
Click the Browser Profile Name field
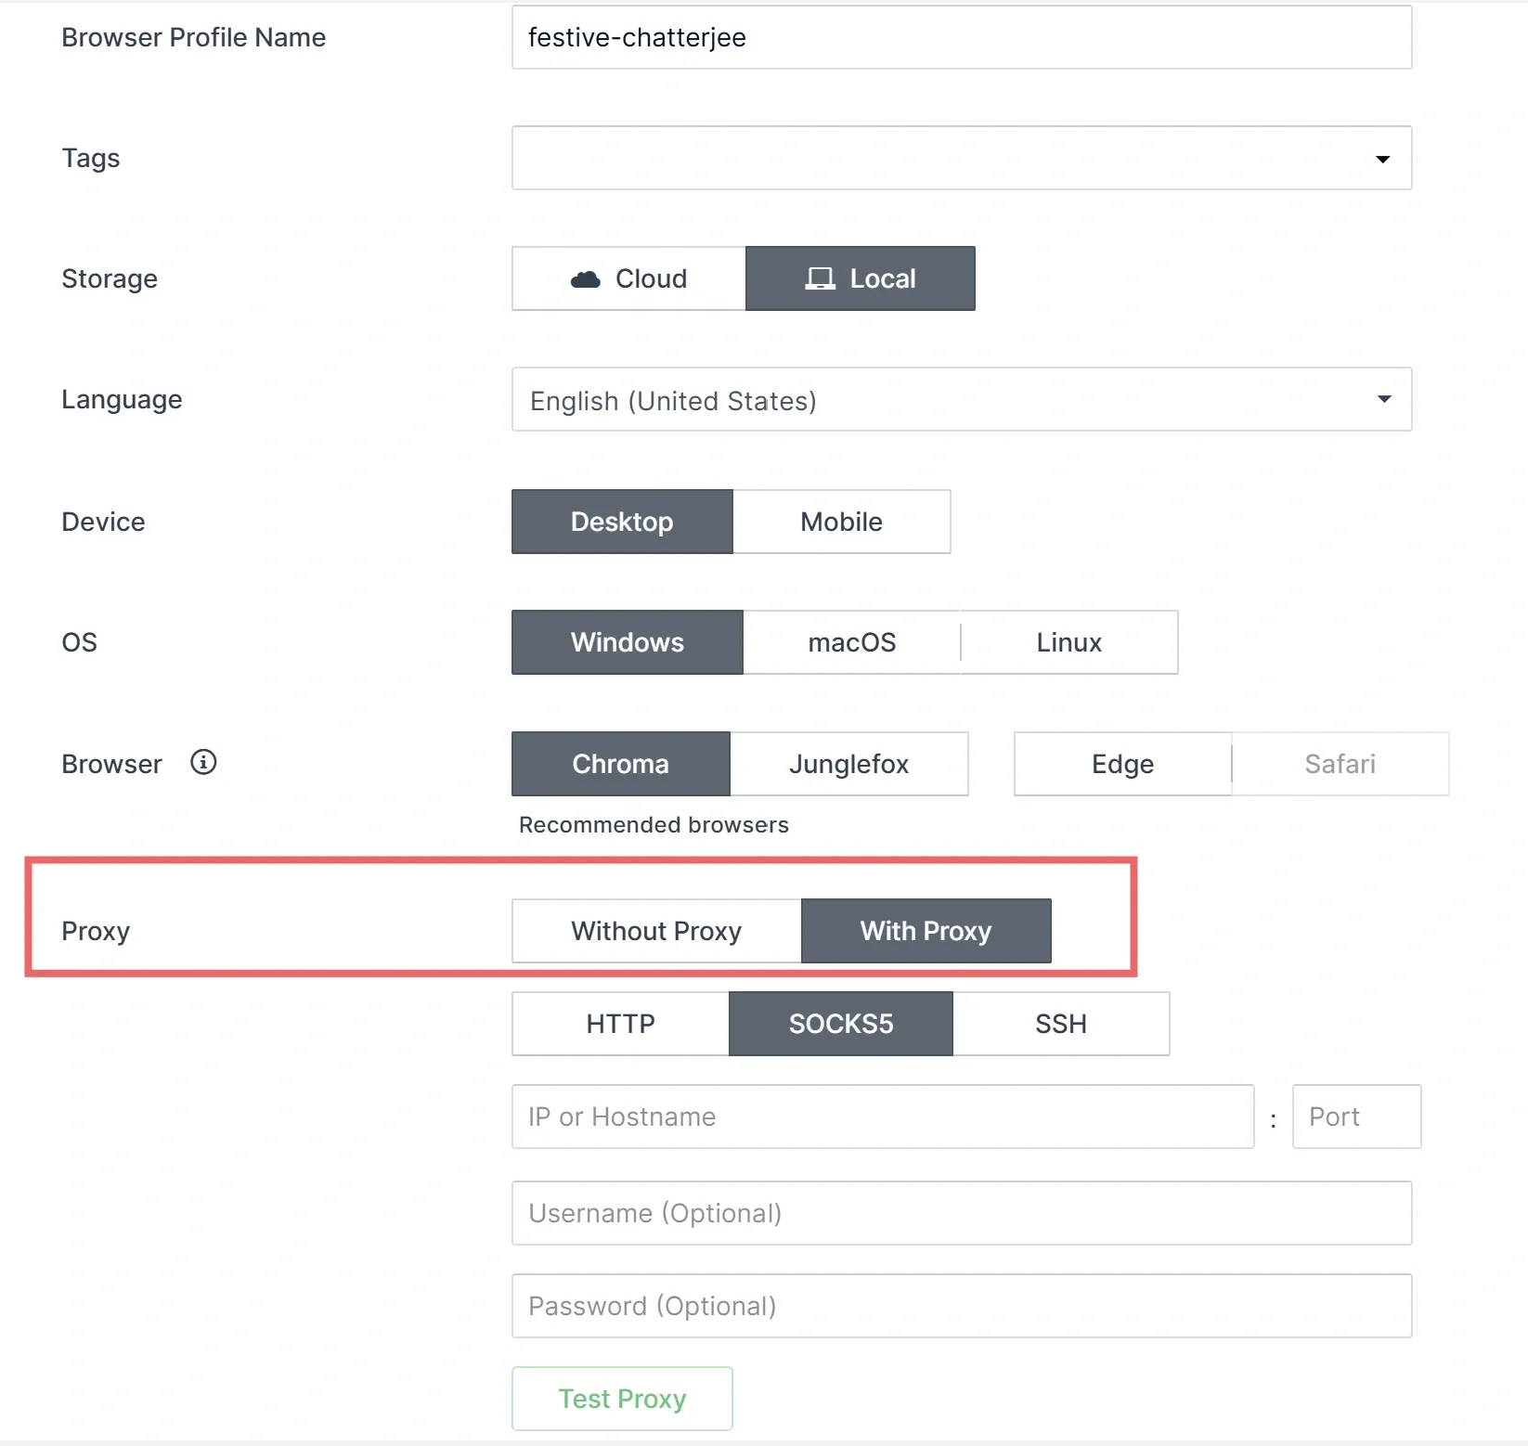[x=961, y=37]
